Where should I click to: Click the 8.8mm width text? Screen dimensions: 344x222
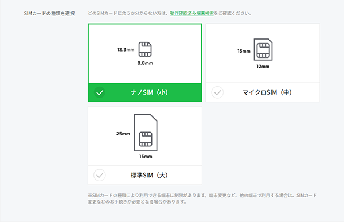click(x=145, y=63)
